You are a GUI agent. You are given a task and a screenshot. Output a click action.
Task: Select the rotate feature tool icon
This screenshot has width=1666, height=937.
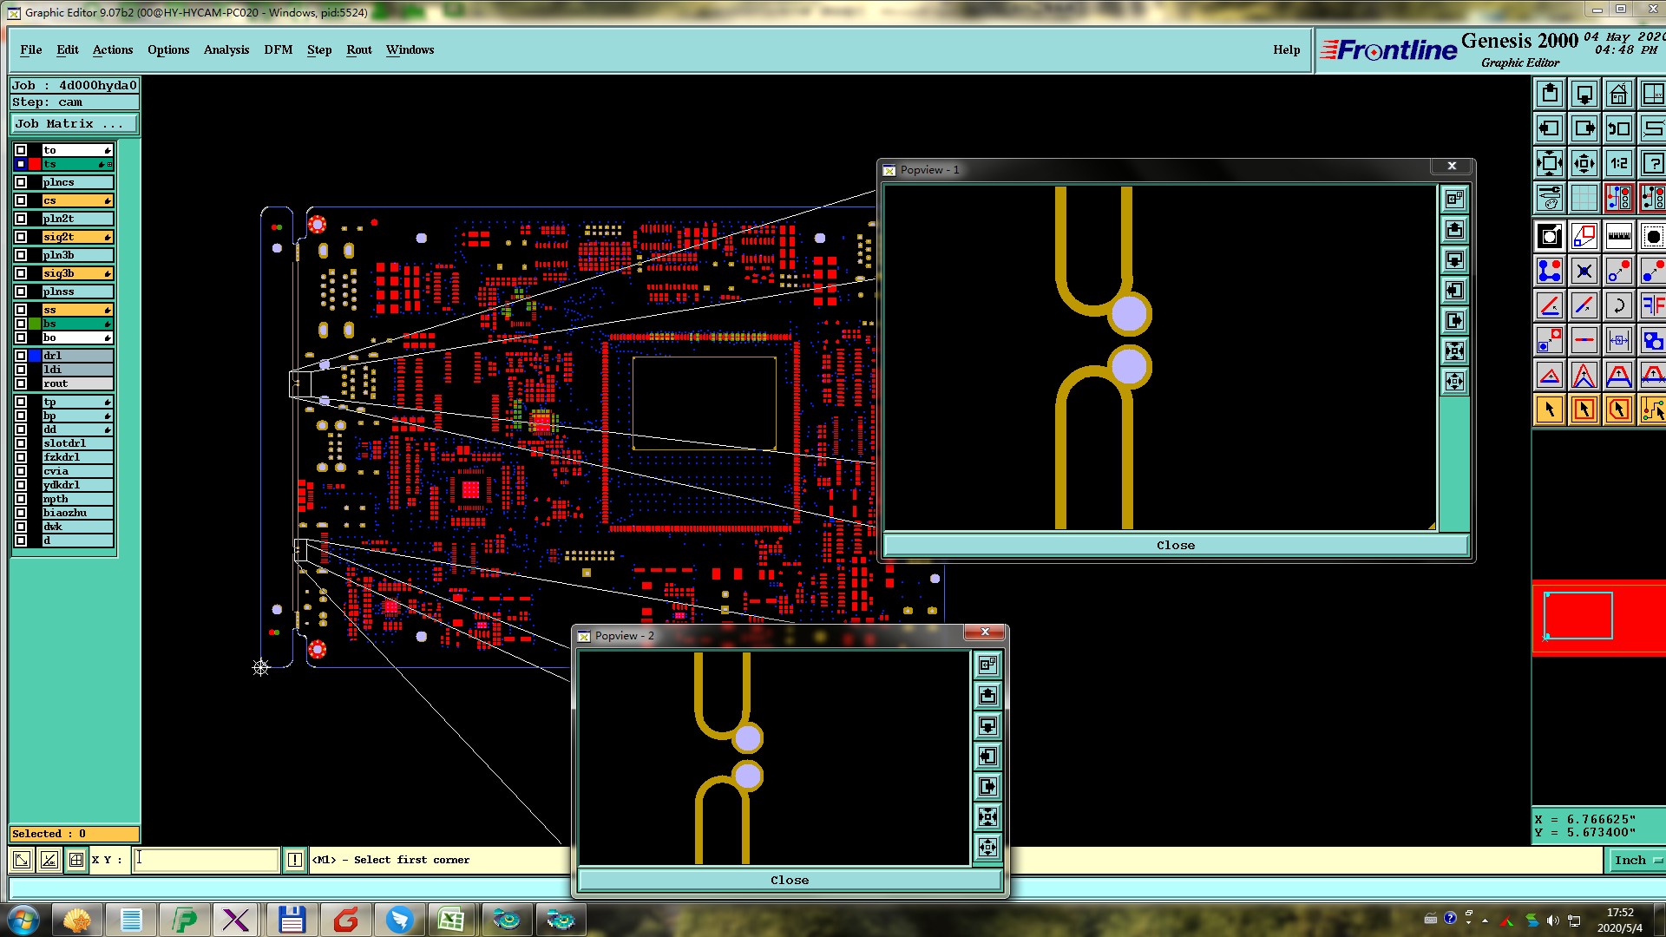[x=1618, y=305]
